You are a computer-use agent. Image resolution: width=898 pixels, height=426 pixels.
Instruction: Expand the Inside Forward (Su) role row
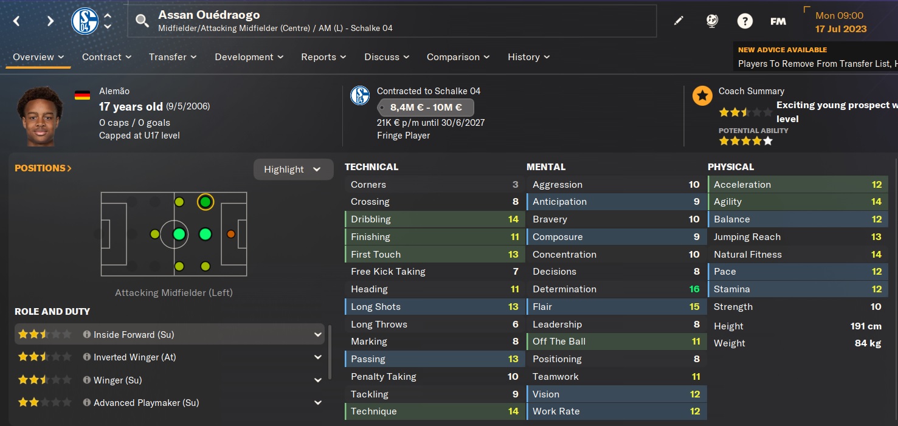[x=317, y=334]
